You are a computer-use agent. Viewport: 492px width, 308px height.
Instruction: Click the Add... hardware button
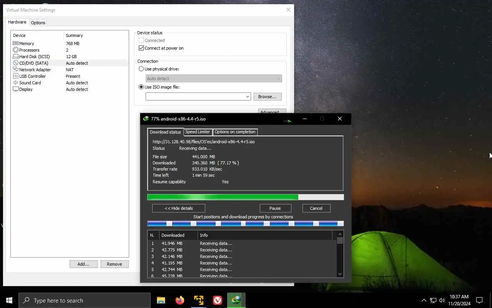tap(83, 264)
